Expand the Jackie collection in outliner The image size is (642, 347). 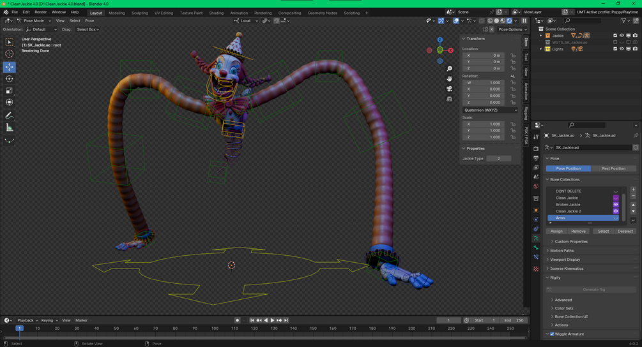pyautogui.click(x=541, y=36)
